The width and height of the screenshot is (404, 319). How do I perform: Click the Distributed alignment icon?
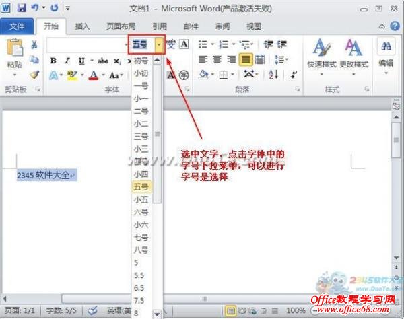click(x=260, y=60)
